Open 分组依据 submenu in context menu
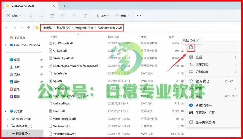 (x=213, y=72)
